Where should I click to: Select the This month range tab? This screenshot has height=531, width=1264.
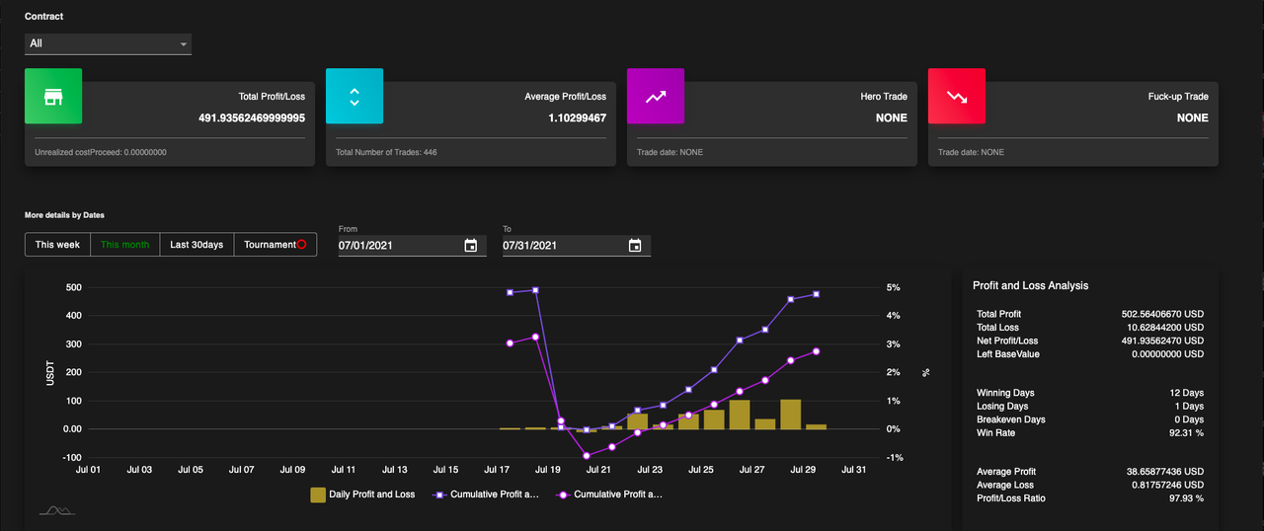tap(124, 245)
